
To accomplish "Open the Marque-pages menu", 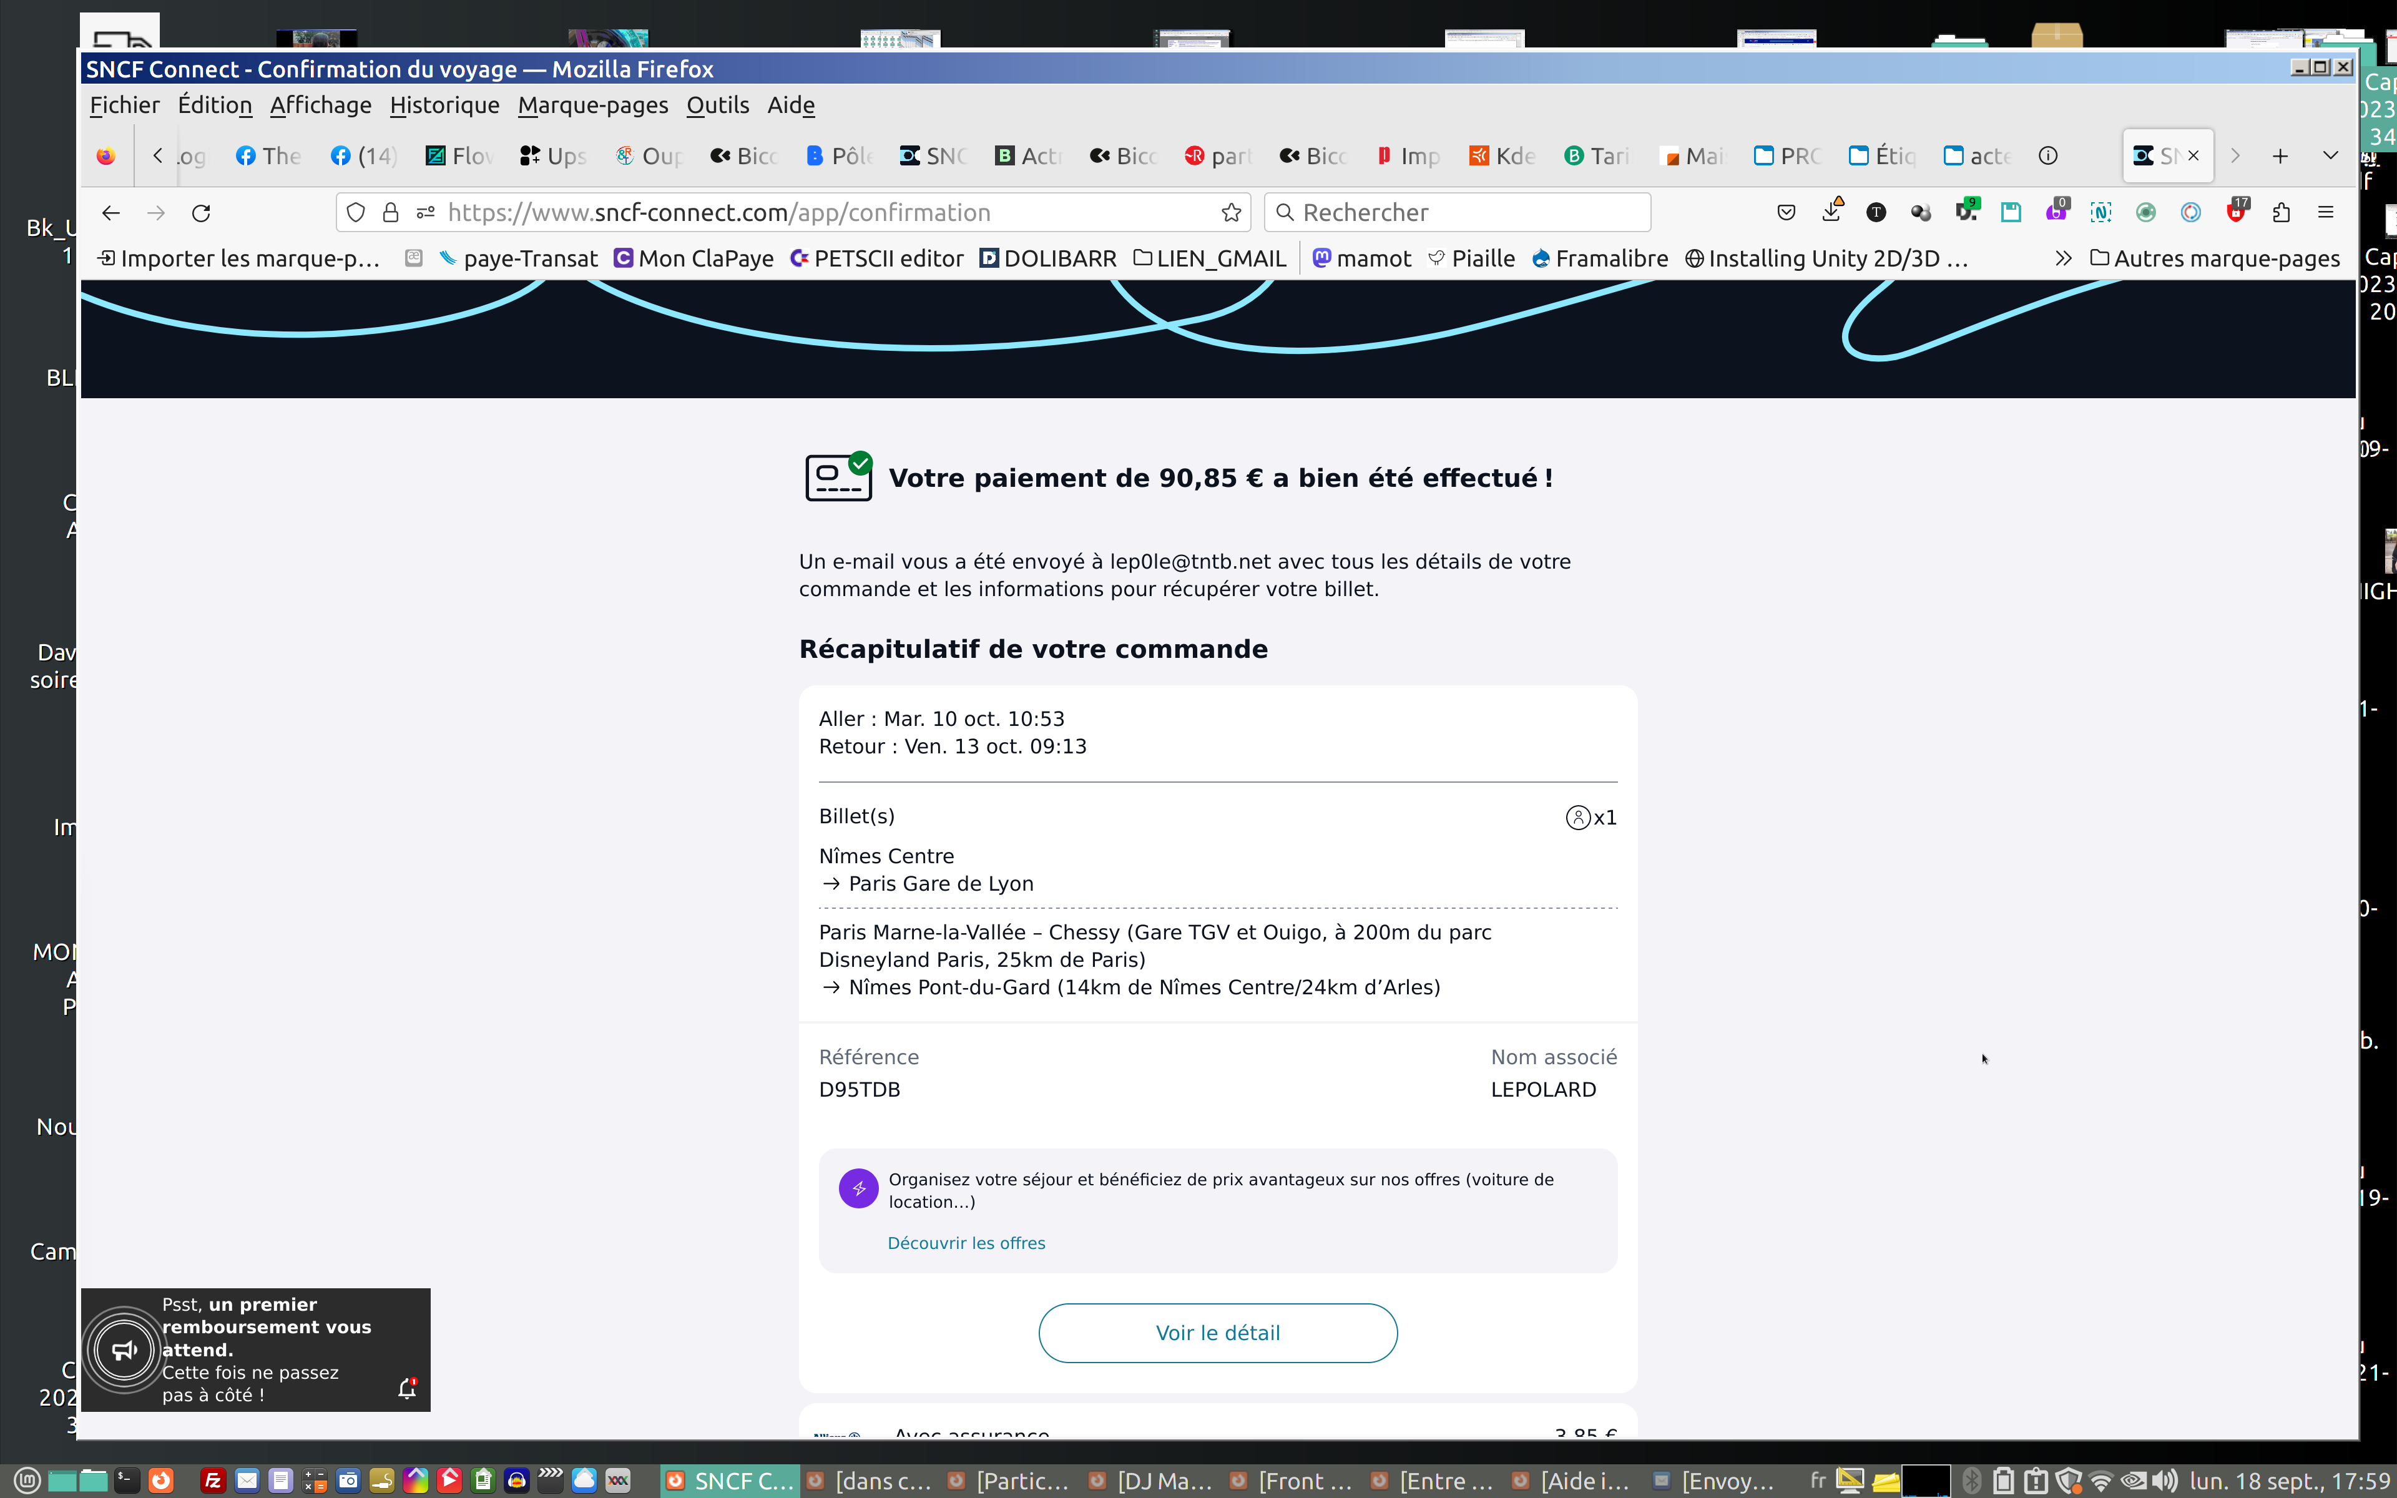I will point(592,105).
